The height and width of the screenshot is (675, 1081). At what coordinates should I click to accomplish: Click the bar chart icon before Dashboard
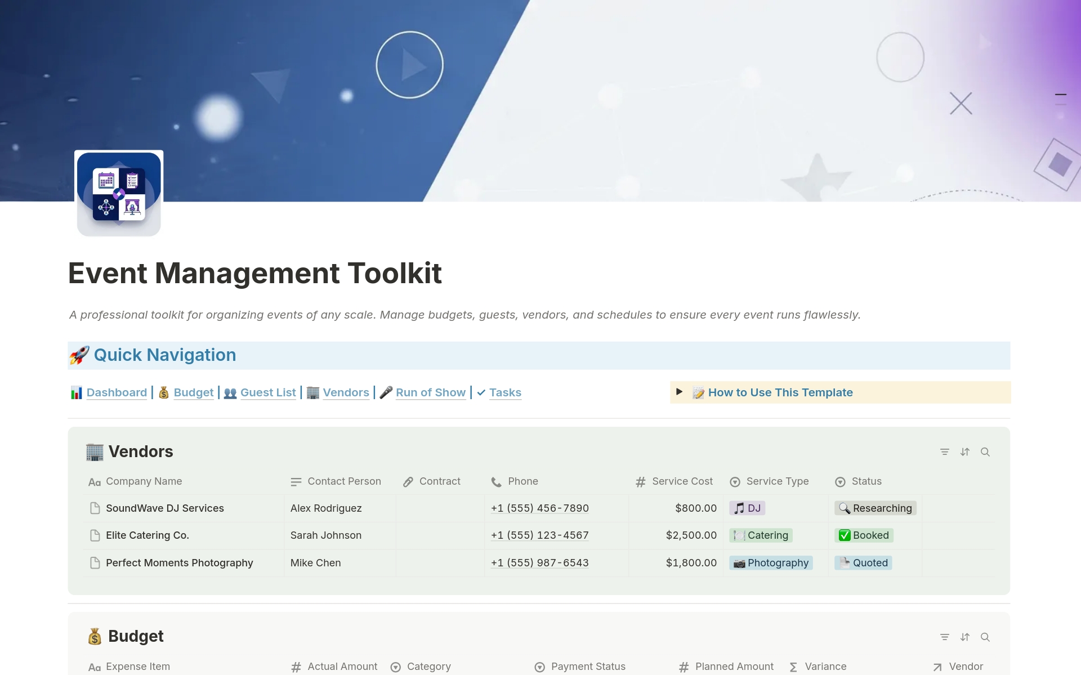tap(77, 393)
